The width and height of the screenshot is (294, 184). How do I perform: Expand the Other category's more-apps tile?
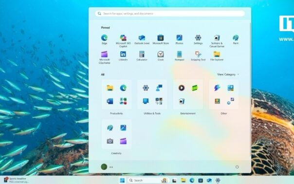tap(230, 101)
